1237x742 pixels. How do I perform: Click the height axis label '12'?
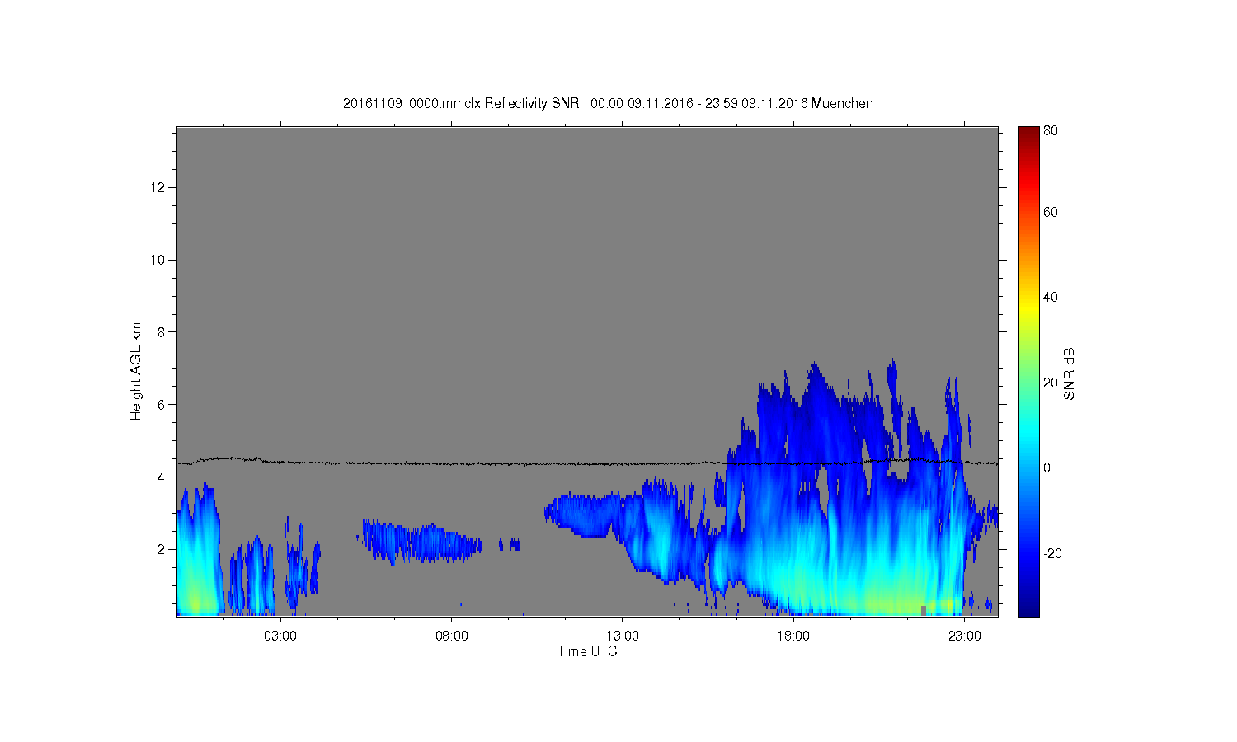[159, 187]
